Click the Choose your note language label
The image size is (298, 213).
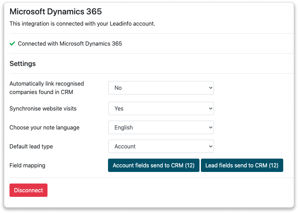point(44,127)
